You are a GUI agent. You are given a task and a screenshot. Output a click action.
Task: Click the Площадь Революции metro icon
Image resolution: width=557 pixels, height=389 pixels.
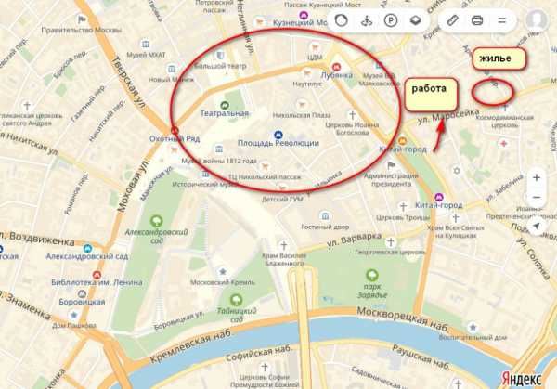click(278, 135)
